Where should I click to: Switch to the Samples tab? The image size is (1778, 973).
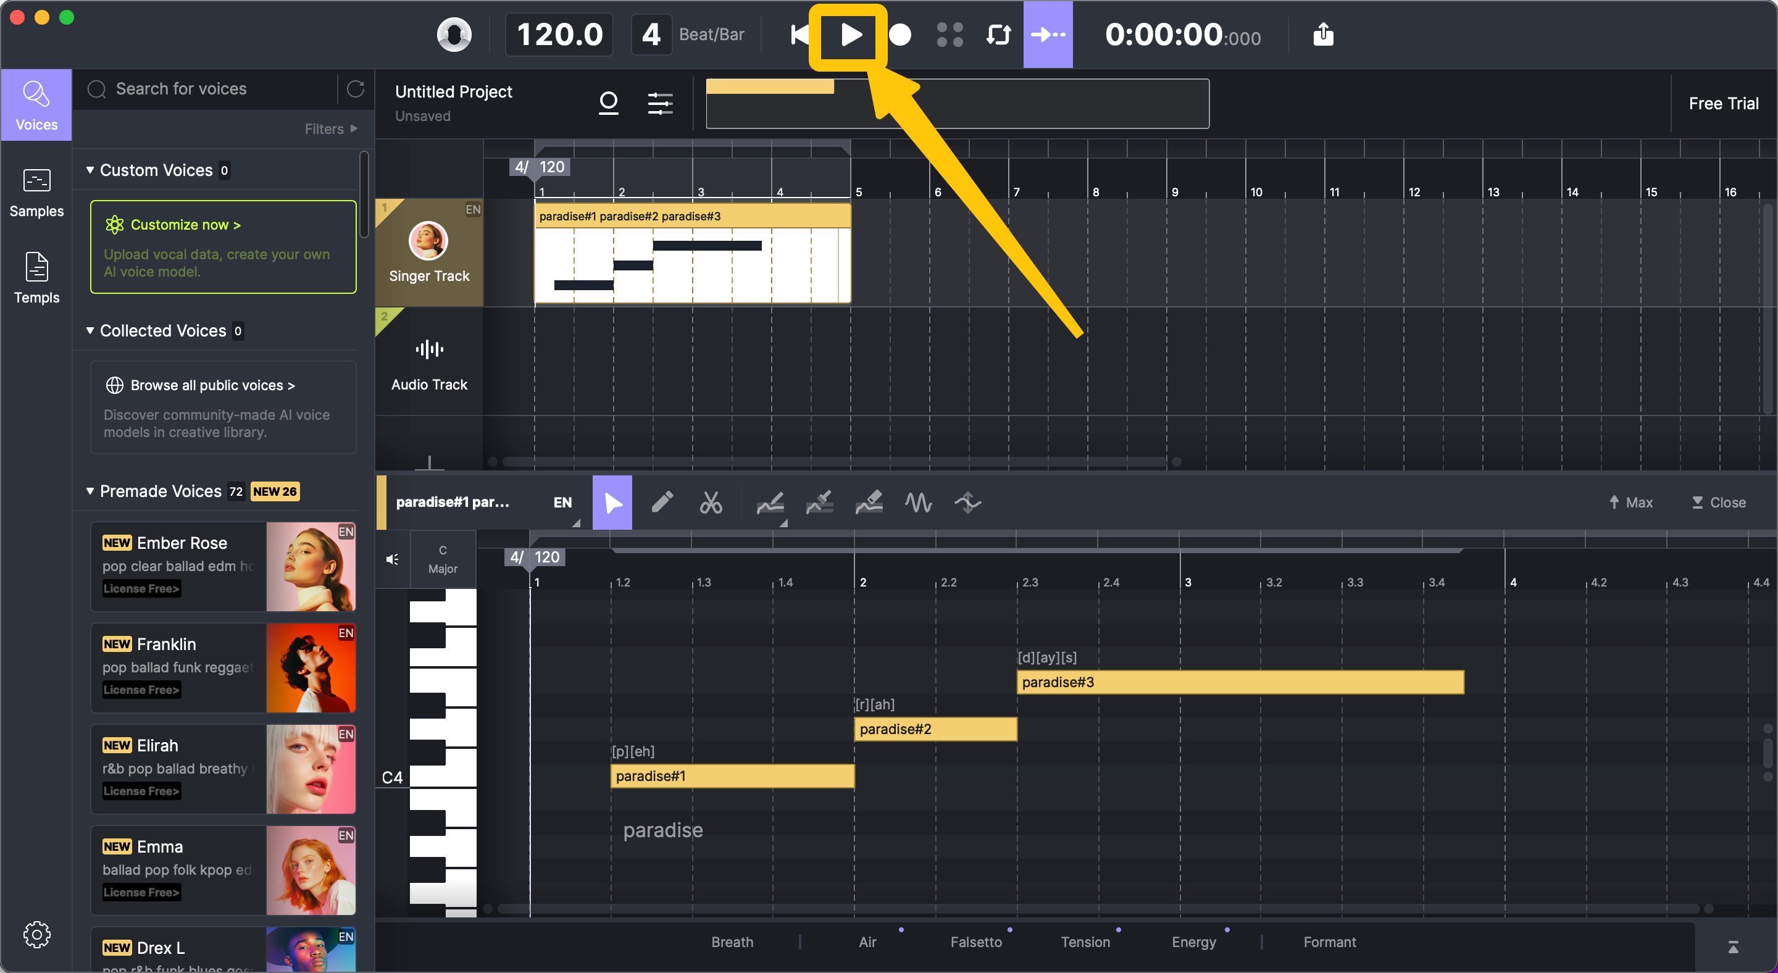click(36, 193)
